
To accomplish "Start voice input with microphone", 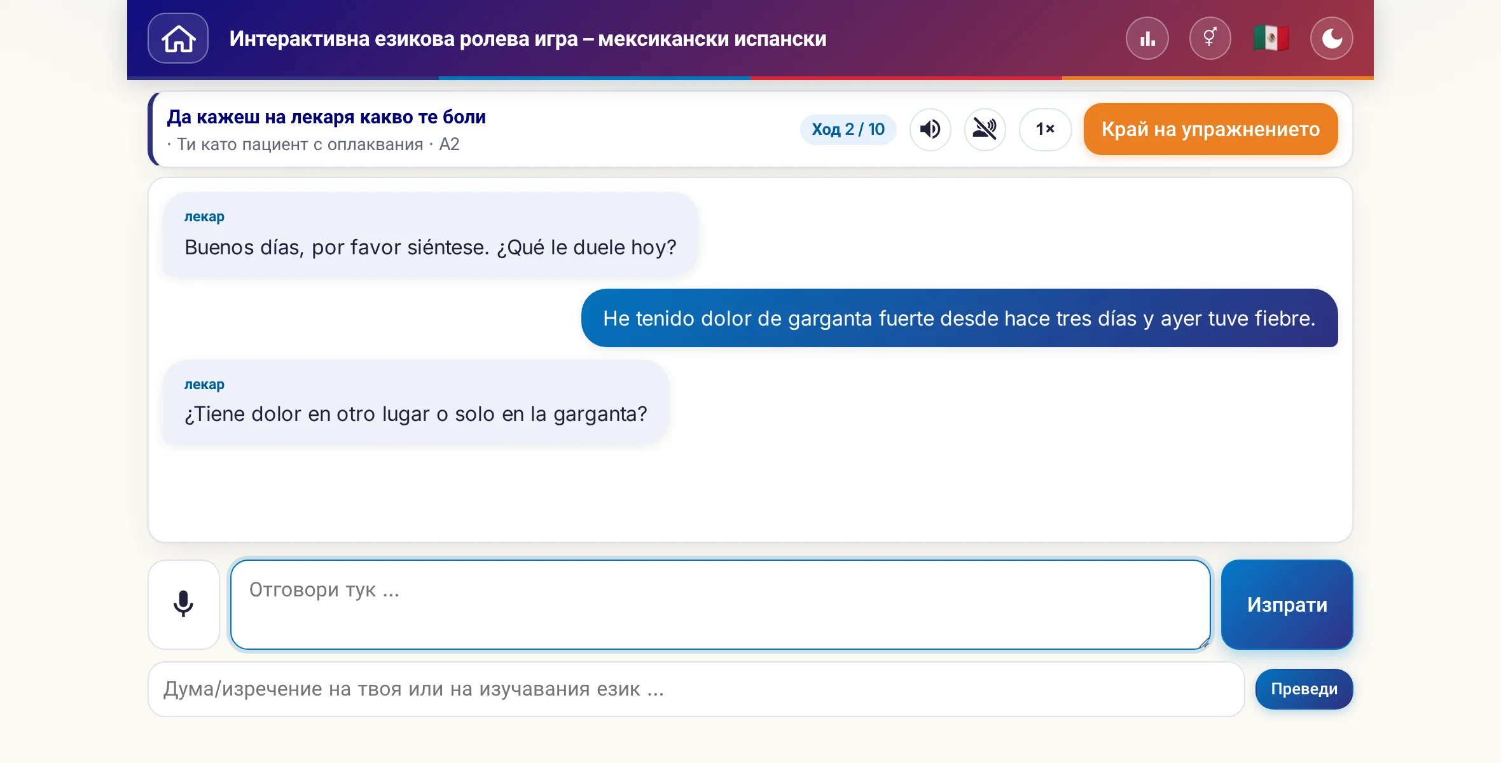I will pyautogui.click(x=184, y=604).
